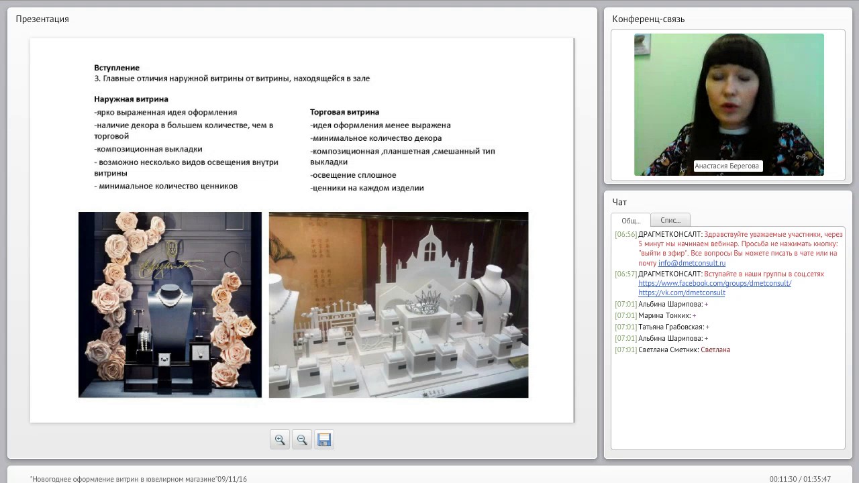
Task: Click the Презентация panel title
Action: pos(42,19)
